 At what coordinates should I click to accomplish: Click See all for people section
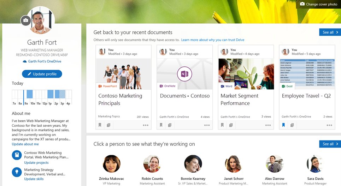pos(330,144)
